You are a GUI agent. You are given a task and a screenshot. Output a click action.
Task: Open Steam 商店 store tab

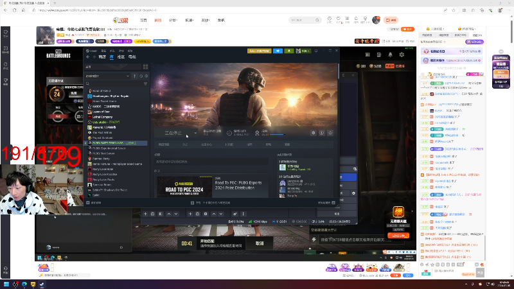coord(102,57)
